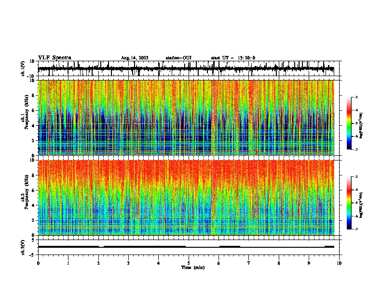The image size is (382, 295).
Task: Click the "1" tick label on Time axis
Action: click(x=68, y=263)
